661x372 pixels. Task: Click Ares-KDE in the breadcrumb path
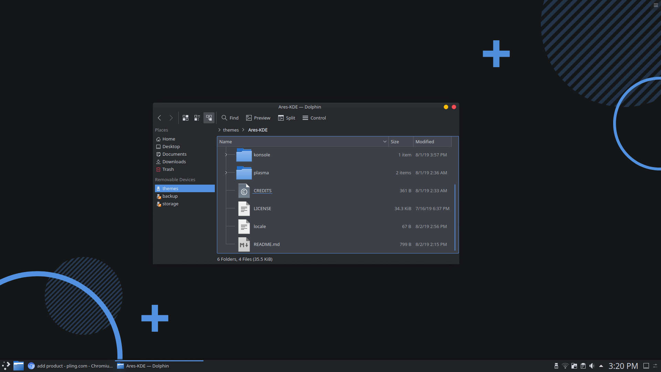point(258,130)
